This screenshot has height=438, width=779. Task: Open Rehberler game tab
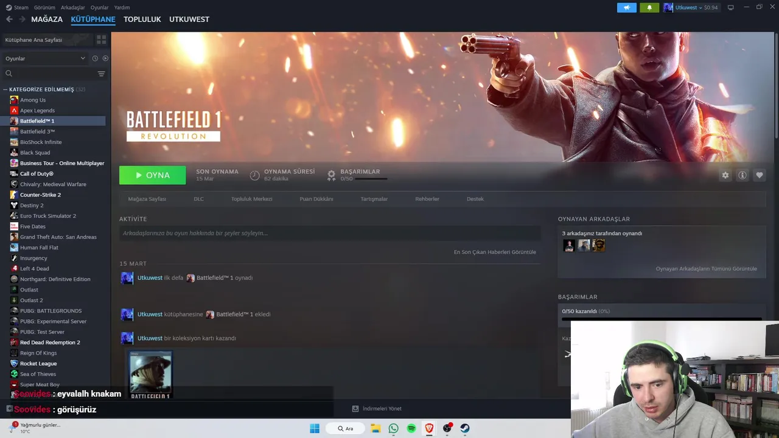click(x=427, y=199)
